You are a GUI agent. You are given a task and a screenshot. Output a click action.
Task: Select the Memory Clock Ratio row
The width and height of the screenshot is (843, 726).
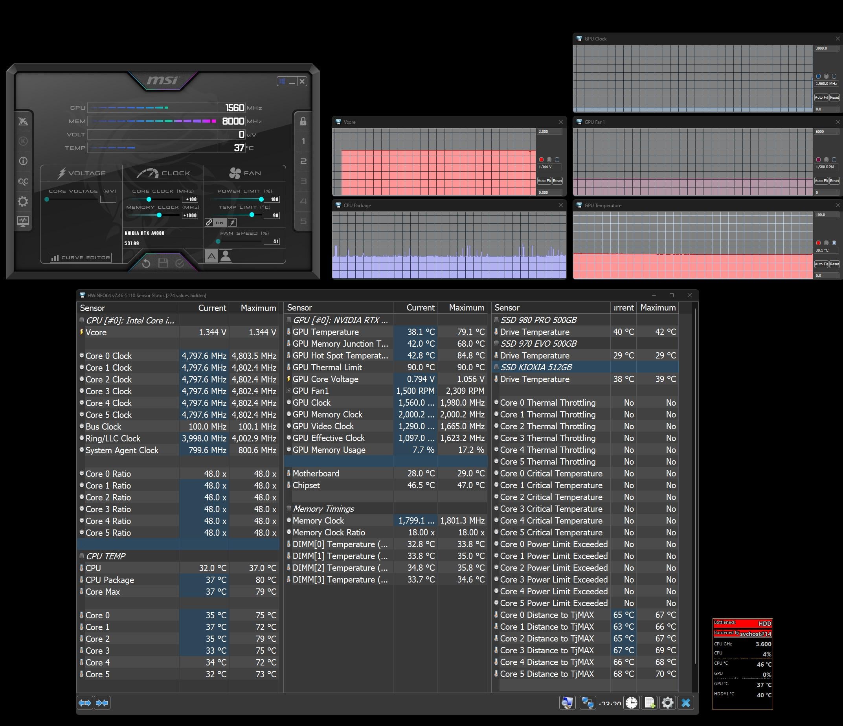pyautogui.click(x=386, y=532)
